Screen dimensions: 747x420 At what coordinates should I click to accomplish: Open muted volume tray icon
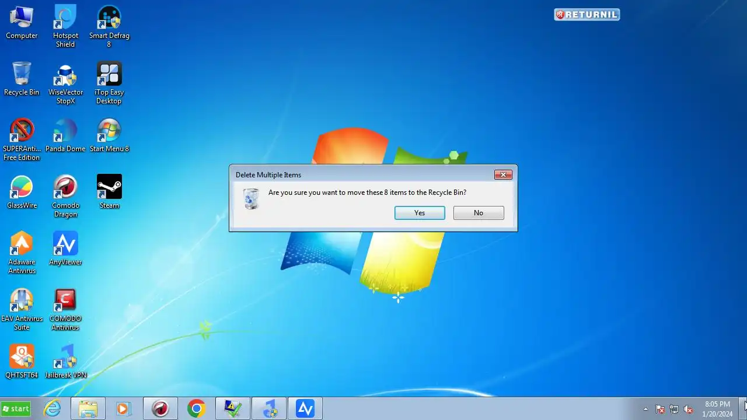pos(688,409)
